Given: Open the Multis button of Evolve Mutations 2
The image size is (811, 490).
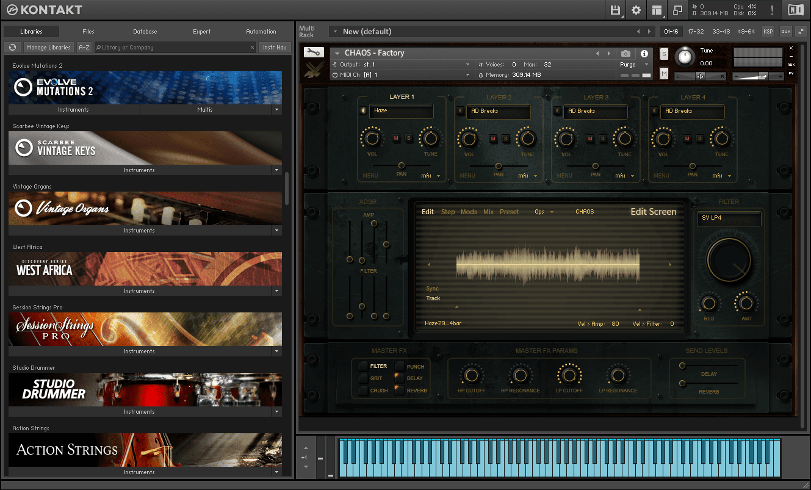Looking at the screenshot, I should click(x=206, y=110).
